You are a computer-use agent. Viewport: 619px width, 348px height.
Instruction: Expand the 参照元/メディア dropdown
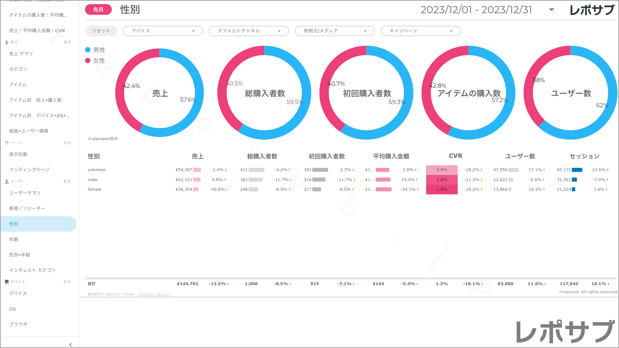pos(335,31)
